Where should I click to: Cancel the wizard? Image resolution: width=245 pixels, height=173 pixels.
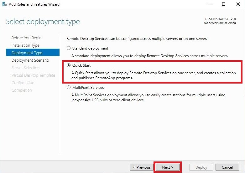(227, 167)
